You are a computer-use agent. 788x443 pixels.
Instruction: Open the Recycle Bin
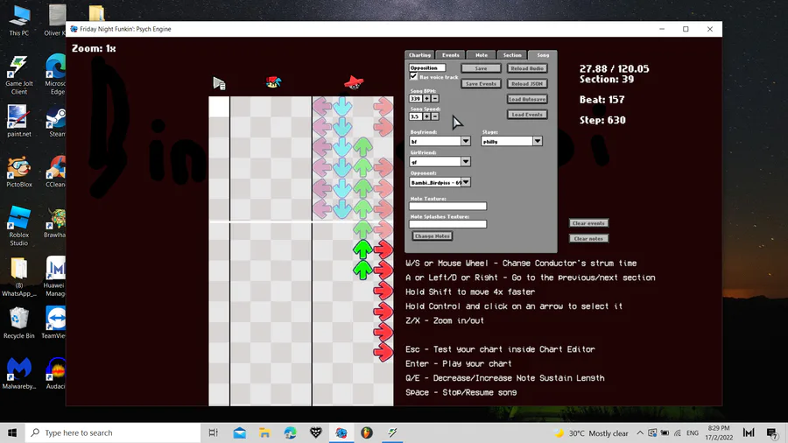click(19, 323)
